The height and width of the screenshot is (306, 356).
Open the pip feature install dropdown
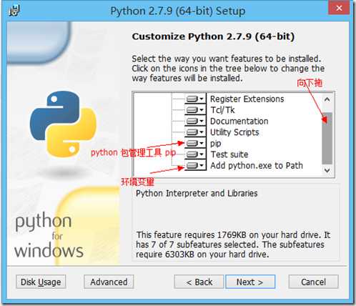pos(195,143)
